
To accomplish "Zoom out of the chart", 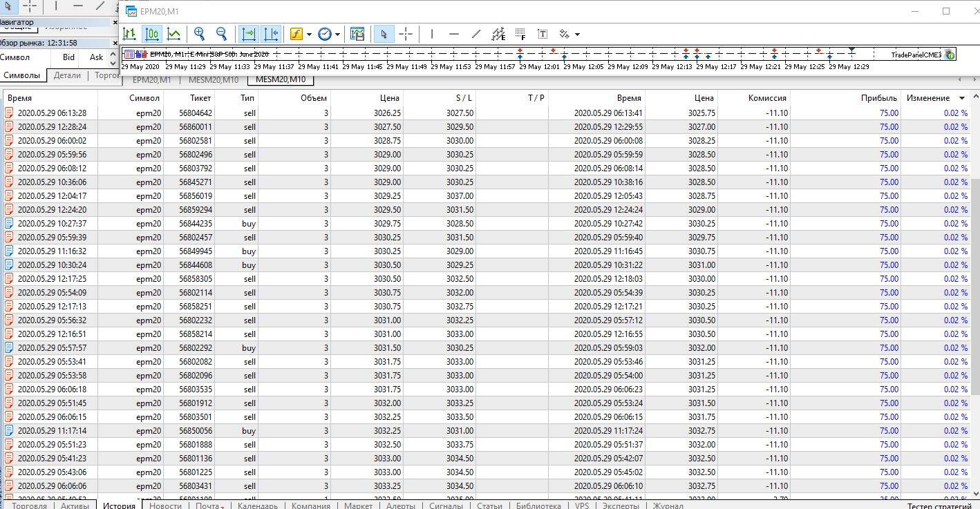I will coord(222,33).
